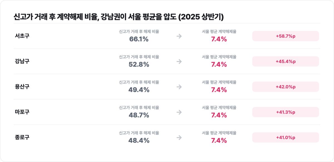Click the 52.8% cancellation rate value
The height and width of the screenshot is (162, 334).
pyautogui.click(x=139, y=64)
